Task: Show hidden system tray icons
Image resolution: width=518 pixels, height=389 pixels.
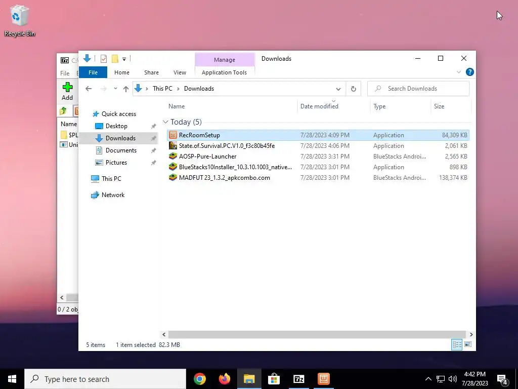Action: point(428,379)
